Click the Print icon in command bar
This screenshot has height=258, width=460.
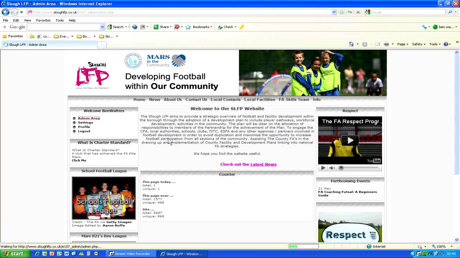[x=387, y=44]
